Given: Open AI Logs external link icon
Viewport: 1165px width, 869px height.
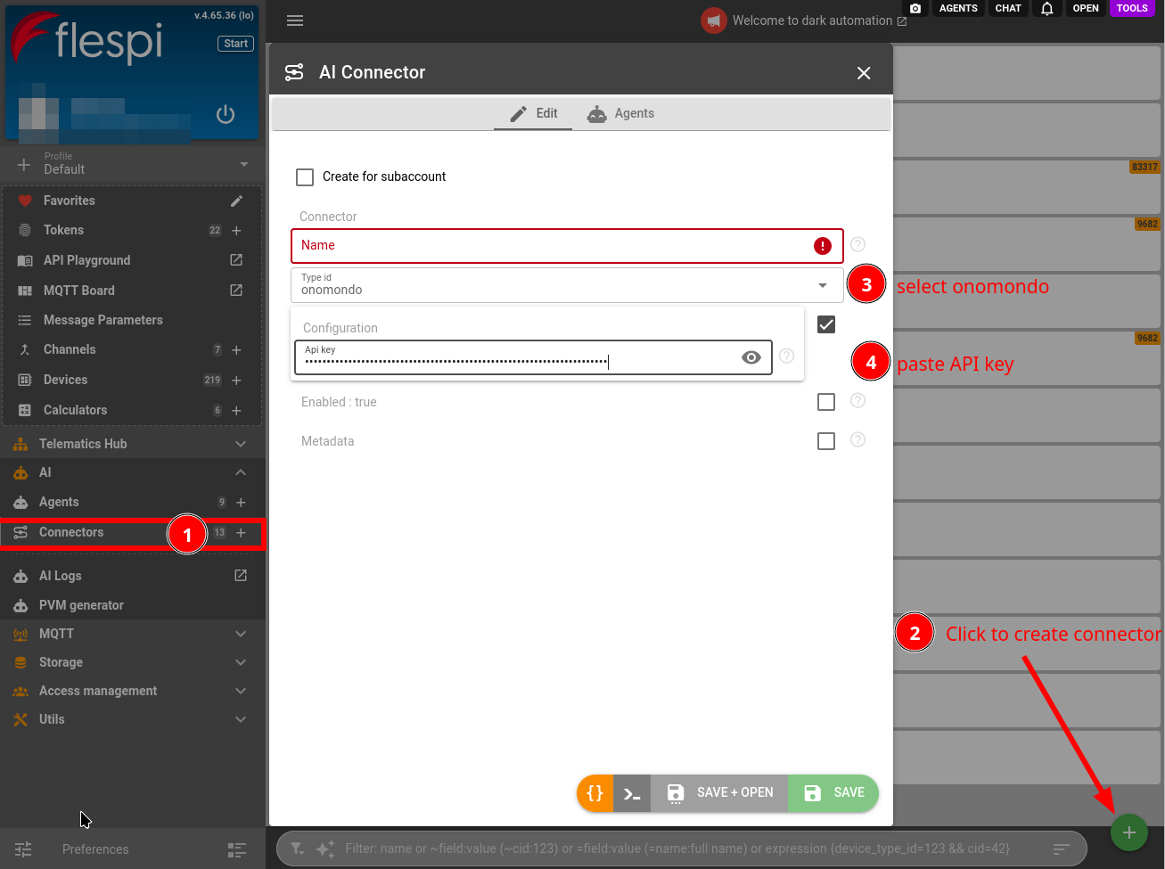Looking at the screenshot, I should [241, 576].
